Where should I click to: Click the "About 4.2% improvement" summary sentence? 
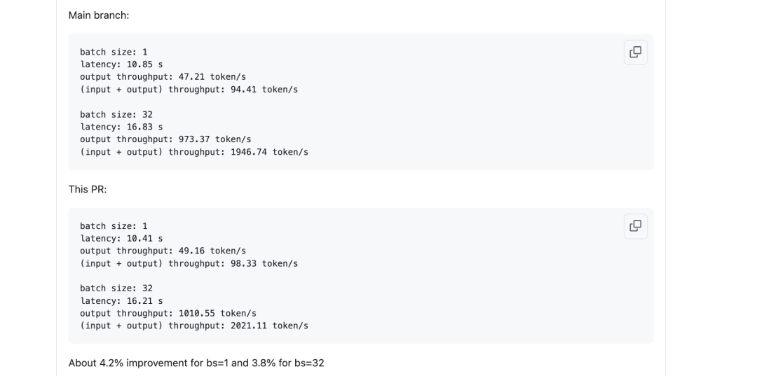click(x=196, y=363)
